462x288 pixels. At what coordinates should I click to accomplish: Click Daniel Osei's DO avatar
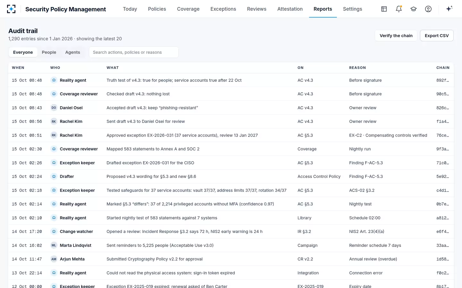(x=54, y=108)
